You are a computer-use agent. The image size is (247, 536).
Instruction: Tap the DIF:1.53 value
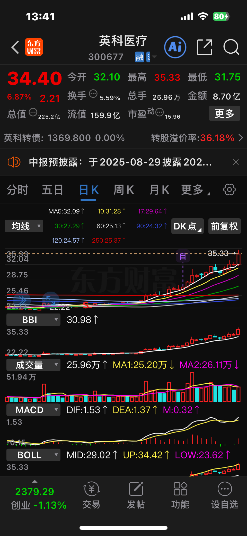(87, 410)
